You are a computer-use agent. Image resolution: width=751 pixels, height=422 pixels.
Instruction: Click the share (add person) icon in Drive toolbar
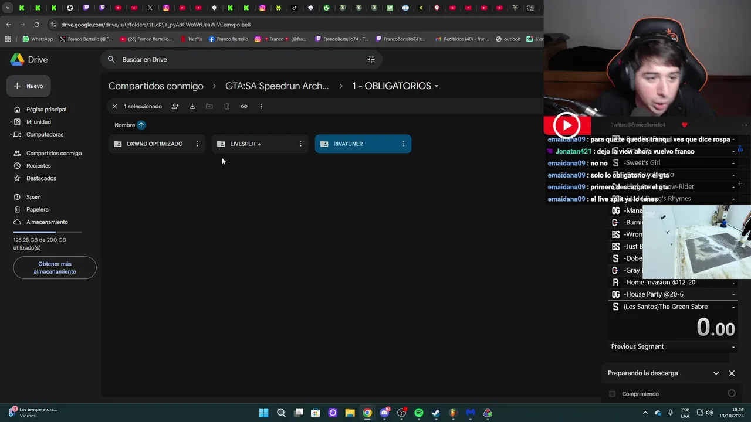coord(175,106)
